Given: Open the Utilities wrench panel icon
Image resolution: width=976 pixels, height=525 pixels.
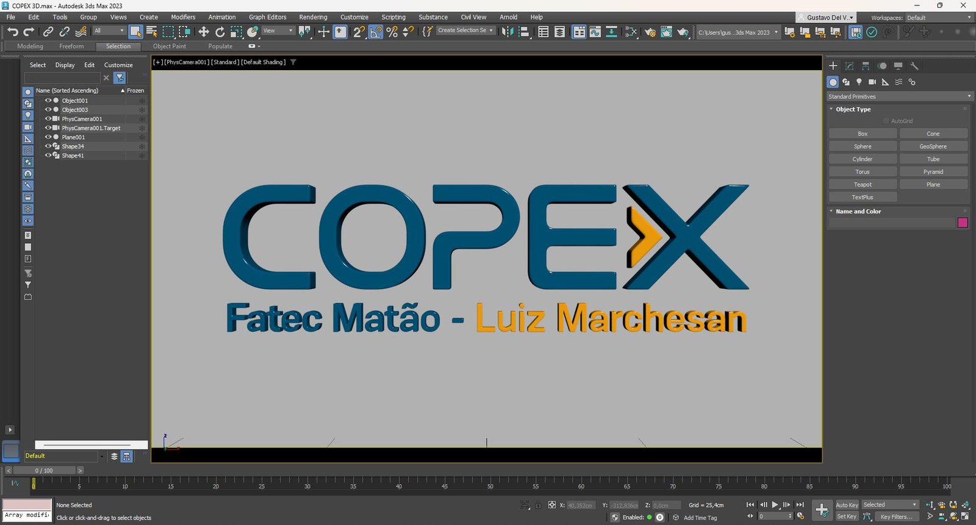Looking at the screenshot, I should tap(914, 66).
